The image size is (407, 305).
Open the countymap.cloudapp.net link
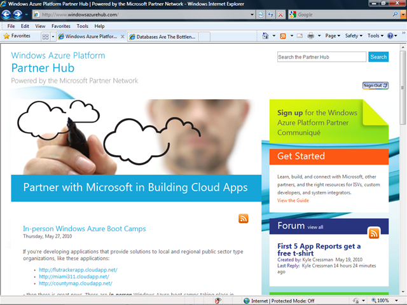(x=76, y=283)
